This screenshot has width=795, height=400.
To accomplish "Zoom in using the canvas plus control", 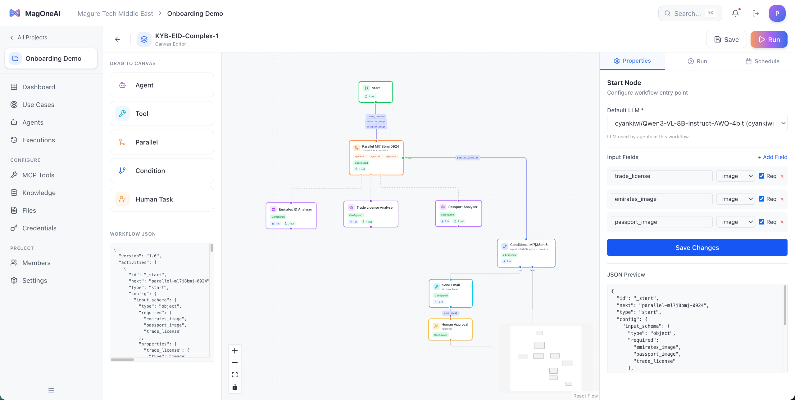I will tap(235, 350).
